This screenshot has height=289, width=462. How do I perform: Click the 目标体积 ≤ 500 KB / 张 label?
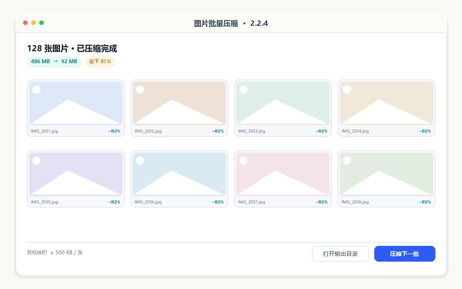click(55, 253)
